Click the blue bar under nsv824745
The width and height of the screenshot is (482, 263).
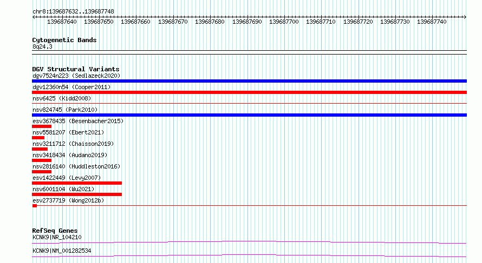click(249, 115)
